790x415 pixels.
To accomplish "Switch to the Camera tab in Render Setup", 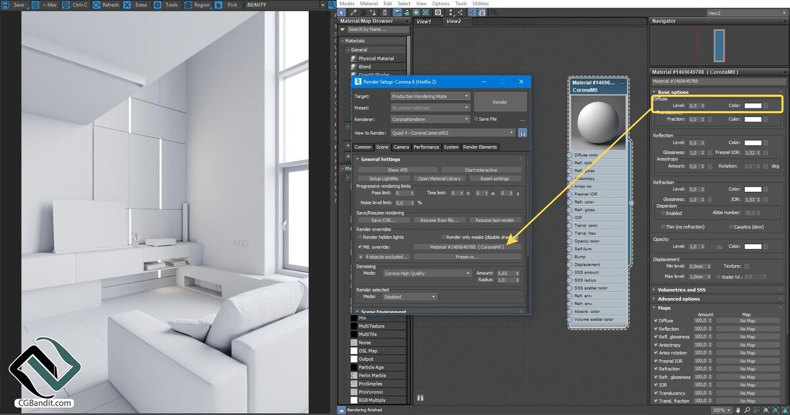I will click(401, 147).
